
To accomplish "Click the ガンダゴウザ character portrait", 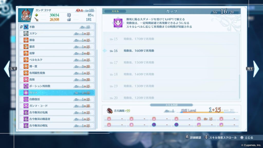I will click(x=26, y=15).
